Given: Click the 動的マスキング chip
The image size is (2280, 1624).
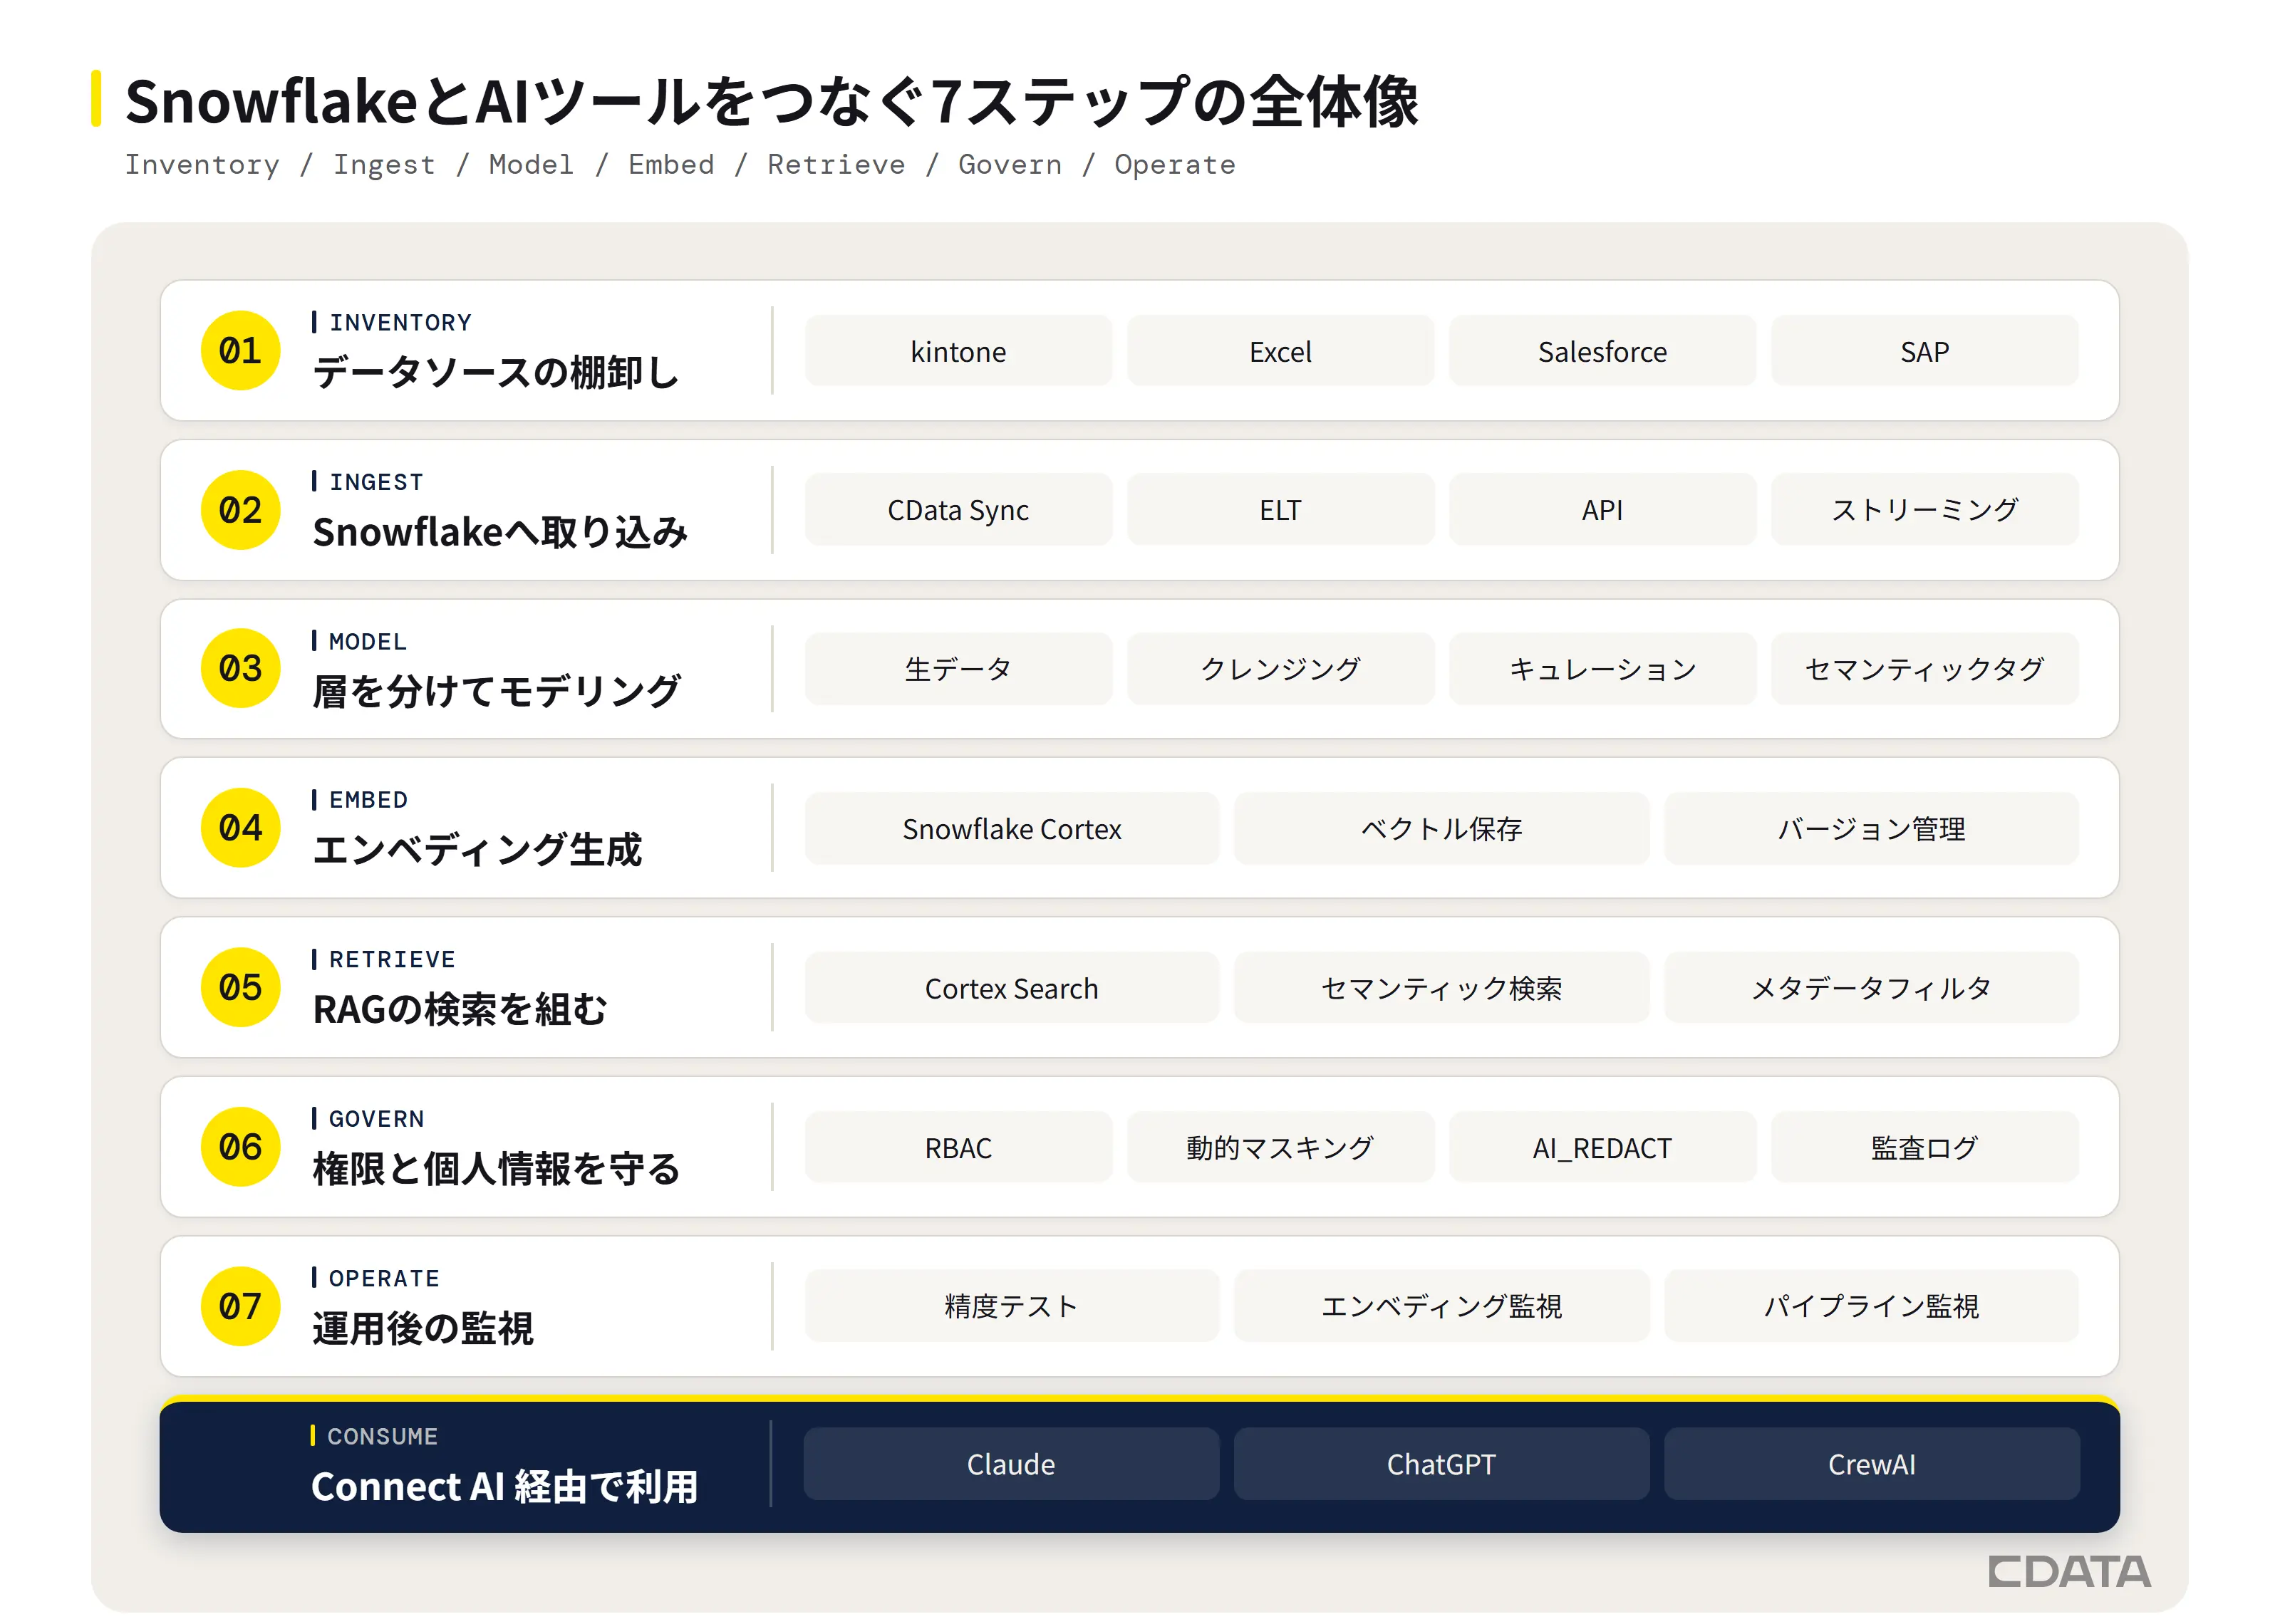Looking at the screenshot, I should (x=1280, y=1147).
